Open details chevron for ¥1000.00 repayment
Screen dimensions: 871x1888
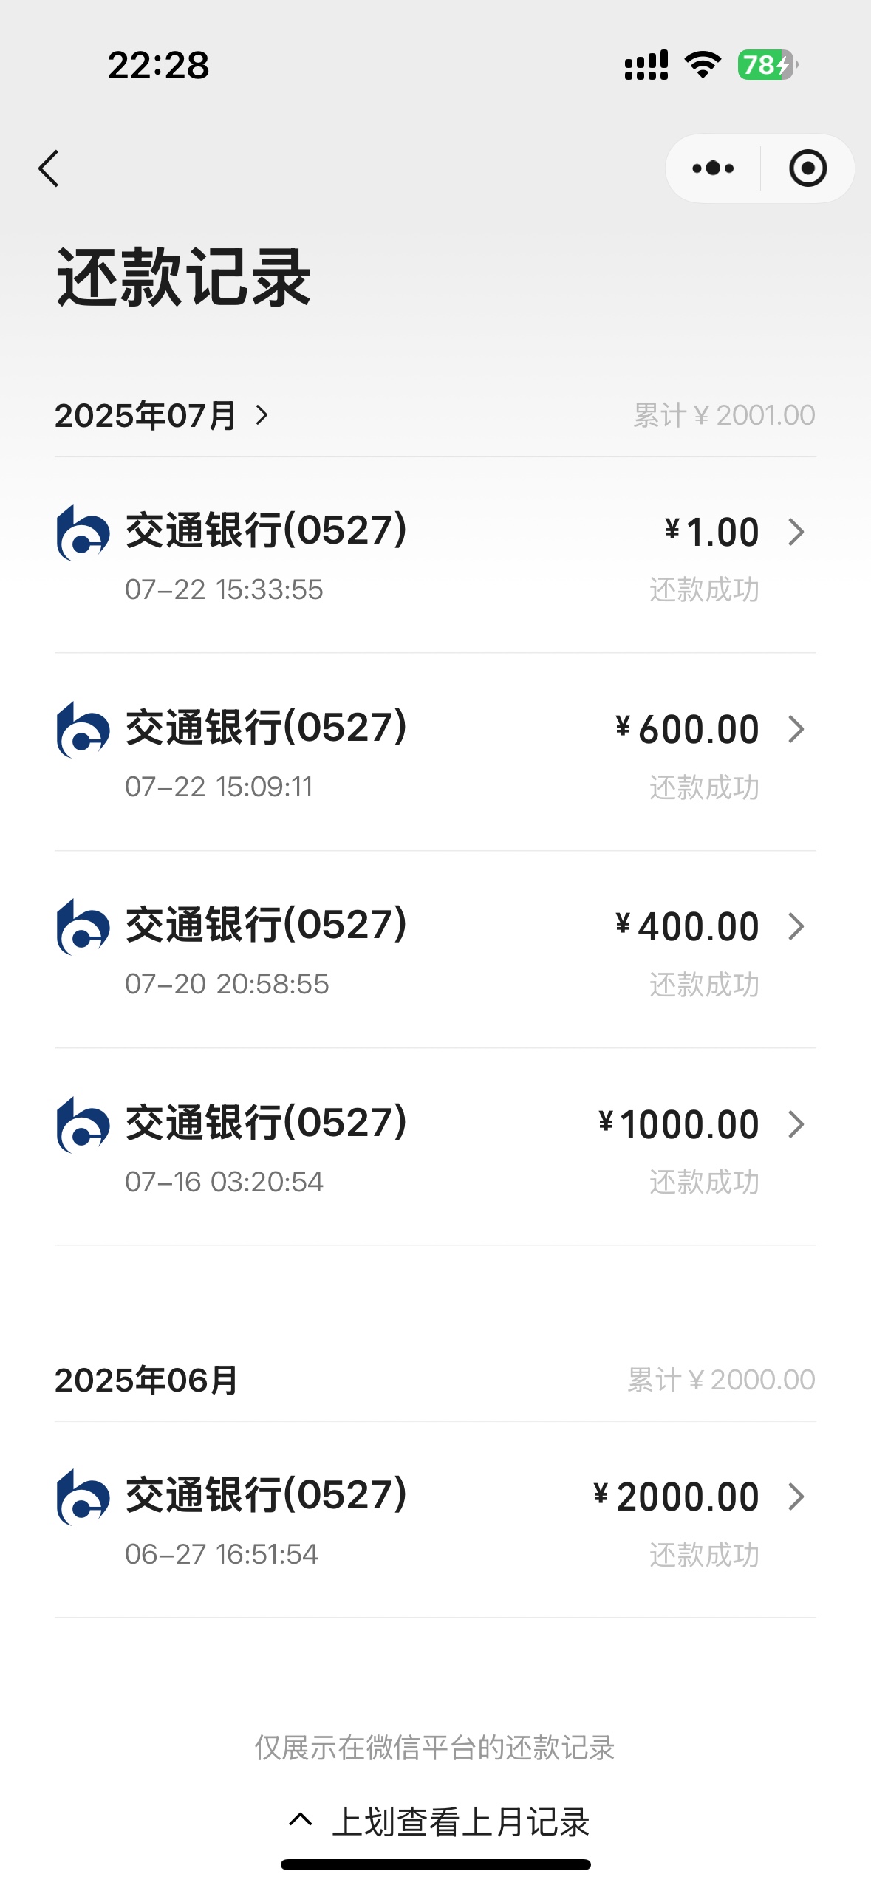(796, 1124)
